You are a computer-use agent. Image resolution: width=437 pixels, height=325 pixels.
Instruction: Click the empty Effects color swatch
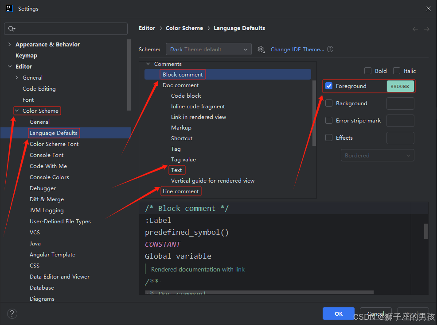point(400,138)
